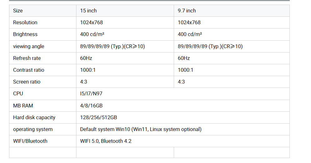Screen dimensions: 311x163
Task: Click the "Resolution" row label
Action: 25,23
